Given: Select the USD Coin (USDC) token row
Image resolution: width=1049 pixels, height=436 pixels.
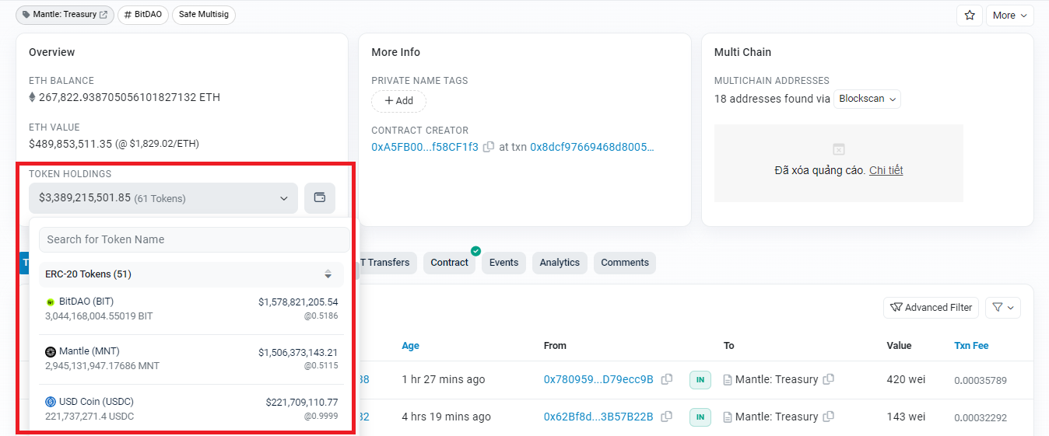Looking at the screenshot, I should pyautogui.click(x=191, y=409).
